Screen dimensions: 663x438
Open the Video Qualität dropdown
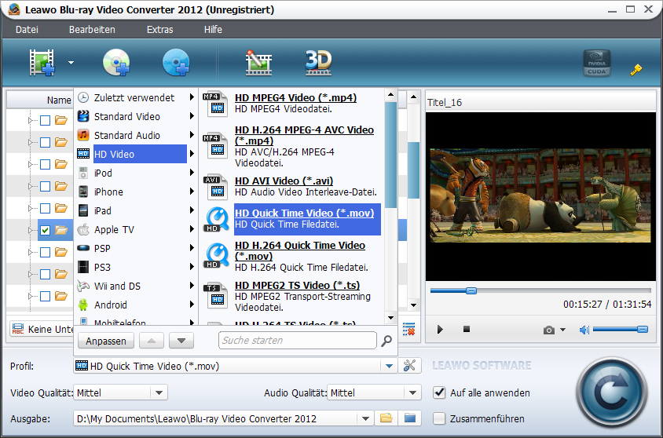coord(159,392)
